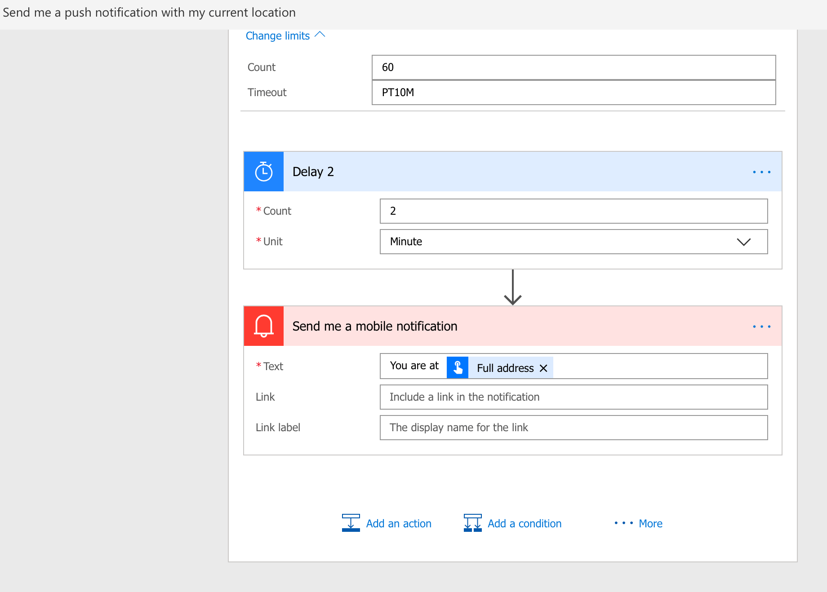827x592 pixels.
Task: Click the More ellipsis icon
Action: click(624, 523)
